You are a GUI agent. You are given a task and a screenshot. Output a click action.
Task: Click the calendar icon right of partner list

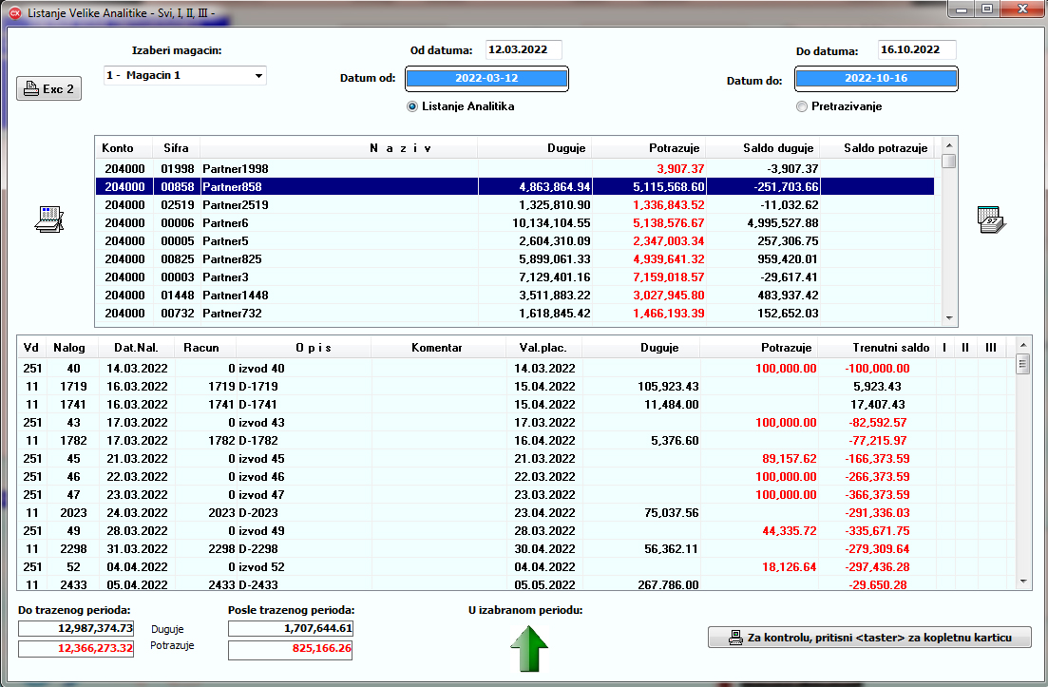click(x=991, y=219)
